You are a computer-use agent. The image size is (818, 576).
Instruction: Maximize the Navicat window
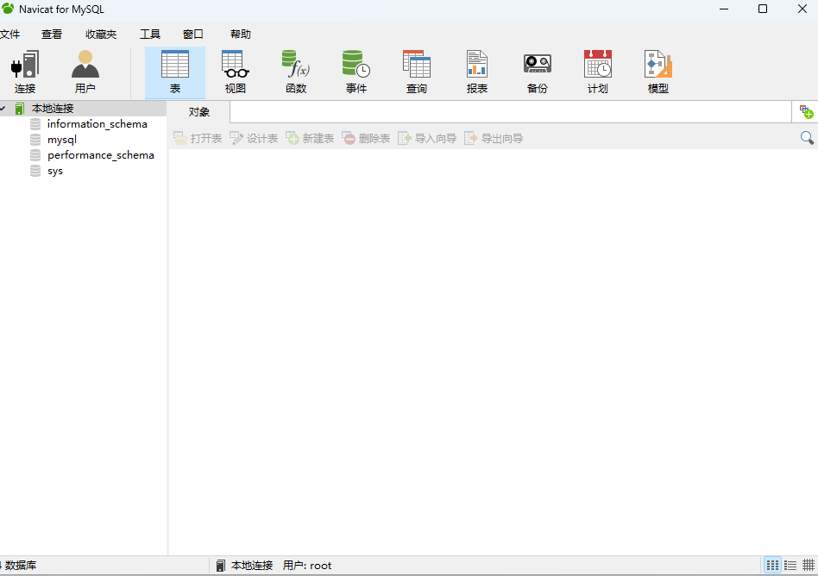point(763,9)
